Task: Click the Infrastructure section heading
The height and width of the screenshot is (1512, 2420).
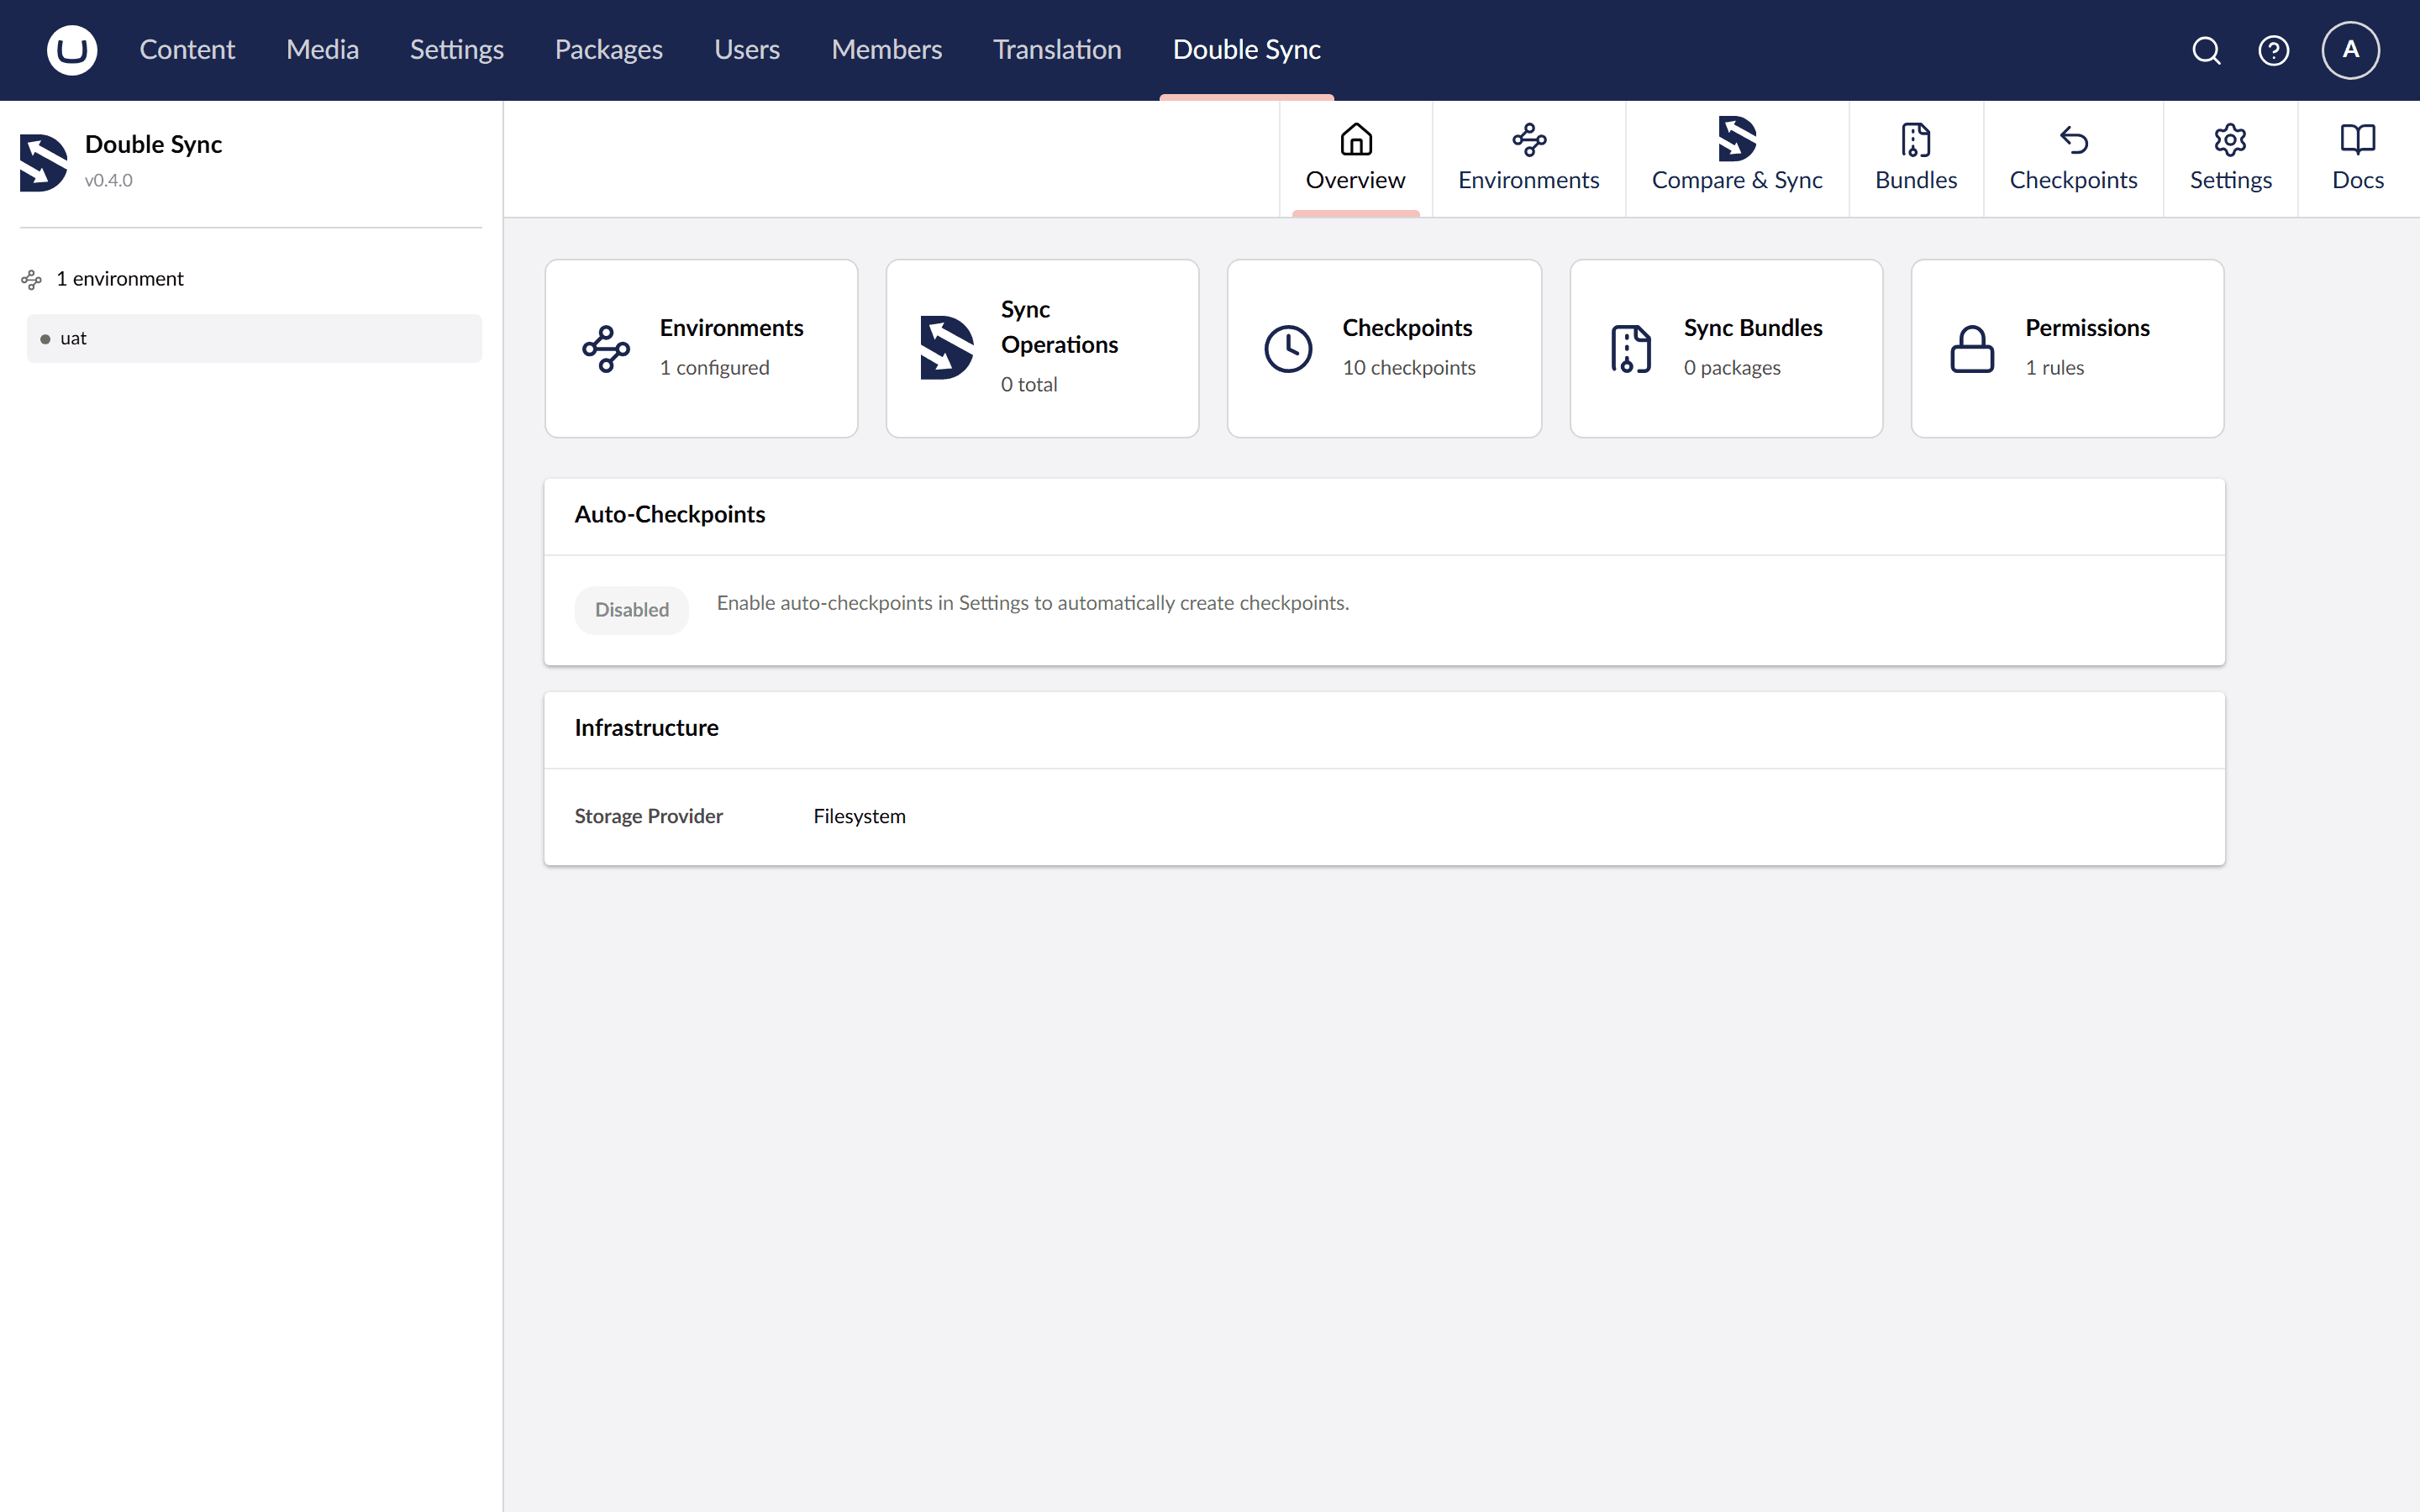Action: tap(647, 728)
